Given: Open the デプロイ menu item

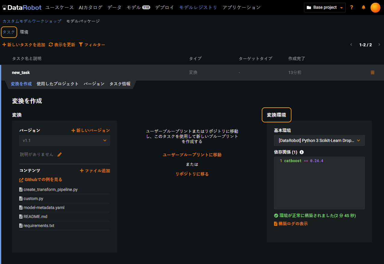Looking at the screenshot, I should point(164,8).
